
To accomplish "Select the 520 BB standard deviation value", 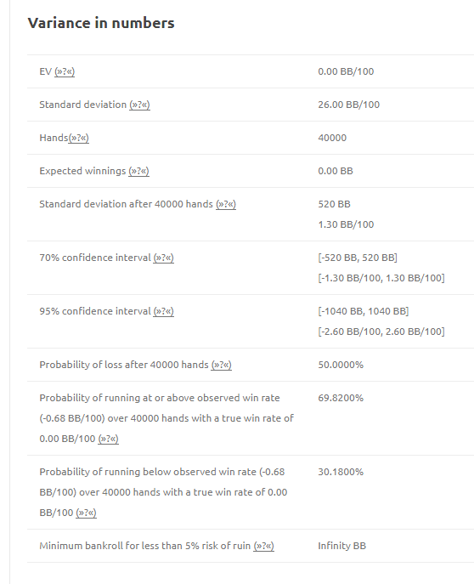I will click(334, 204).
